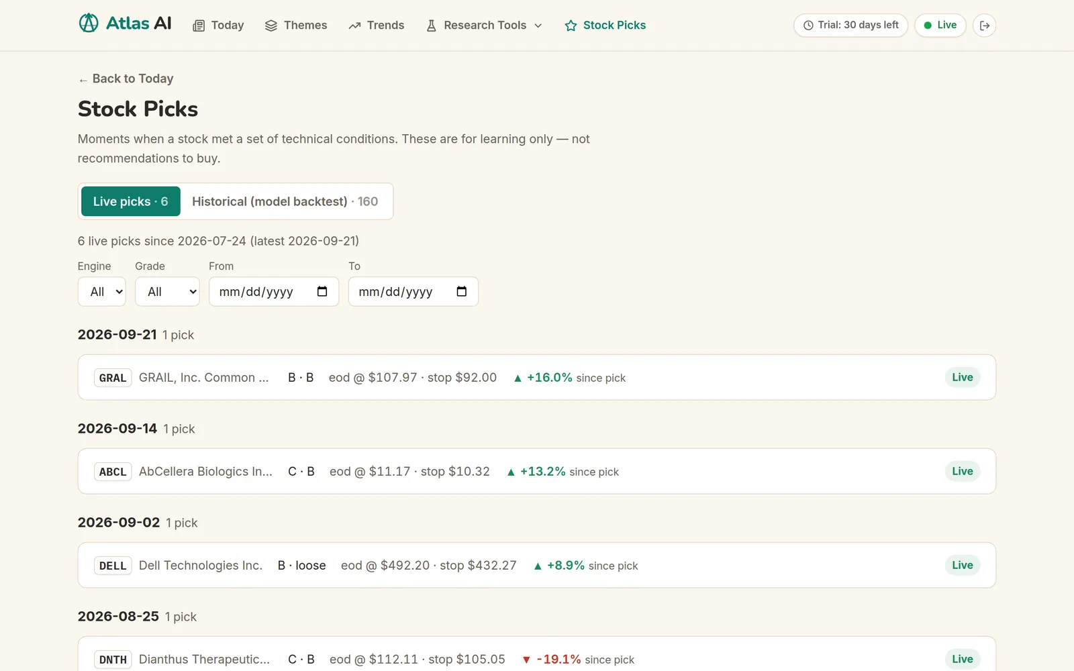The height and width of the screenshot is (671, 1074).
Task: Click the green Live status indicator
Action: [x=940, y=25]
